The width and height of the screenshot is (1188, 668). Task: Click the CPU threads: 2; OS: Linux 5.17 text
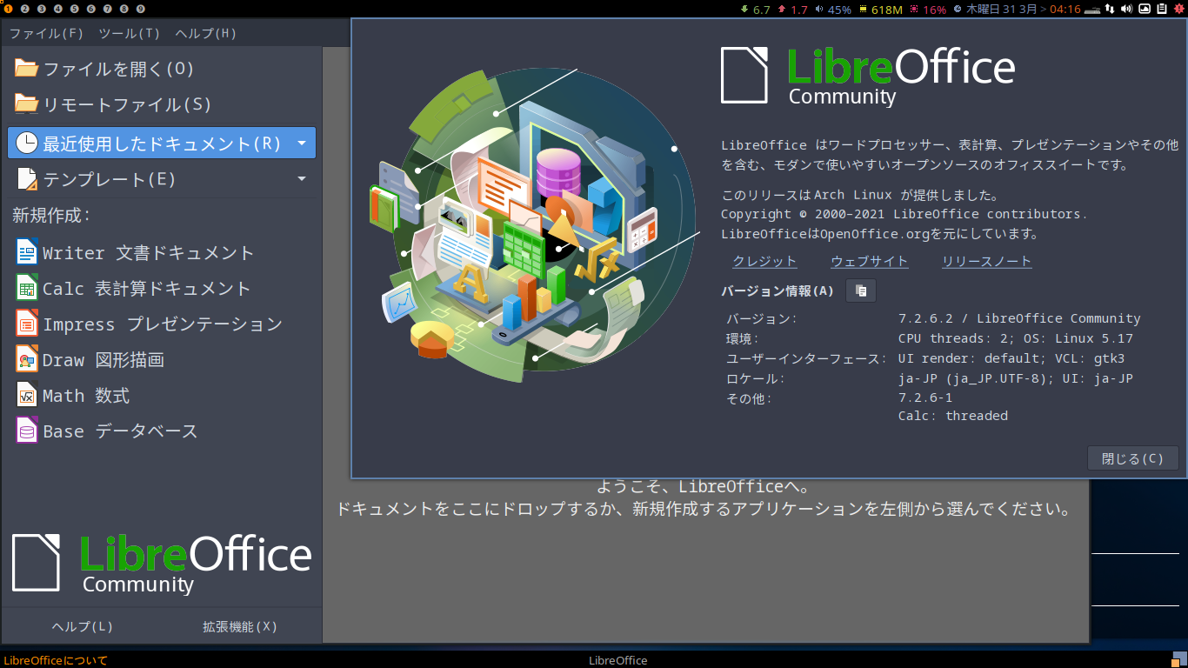1016,338
